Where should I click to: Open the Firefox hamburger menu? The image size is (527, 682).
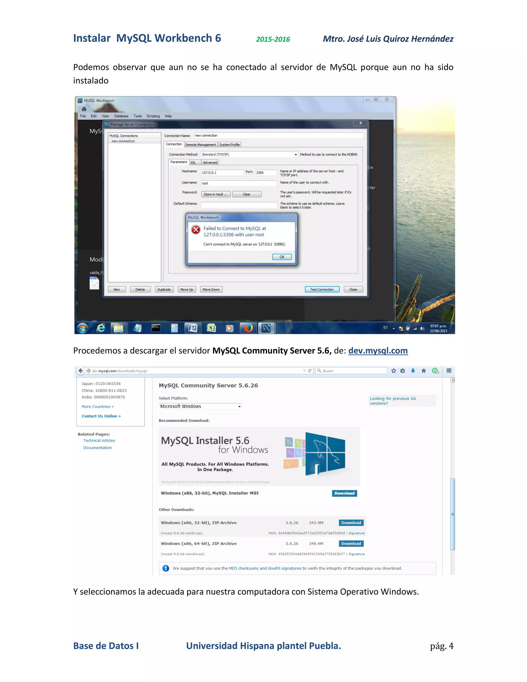pyautogui.click(x=449, y=371)
